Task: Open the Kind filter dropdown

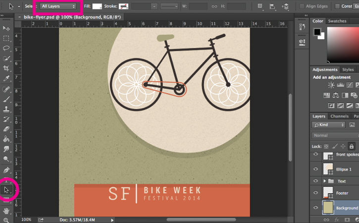Action: tap(328, 125)
